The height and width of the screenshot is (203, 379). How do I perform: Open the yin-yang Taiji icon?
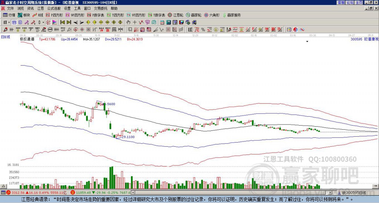coord(296,30)
